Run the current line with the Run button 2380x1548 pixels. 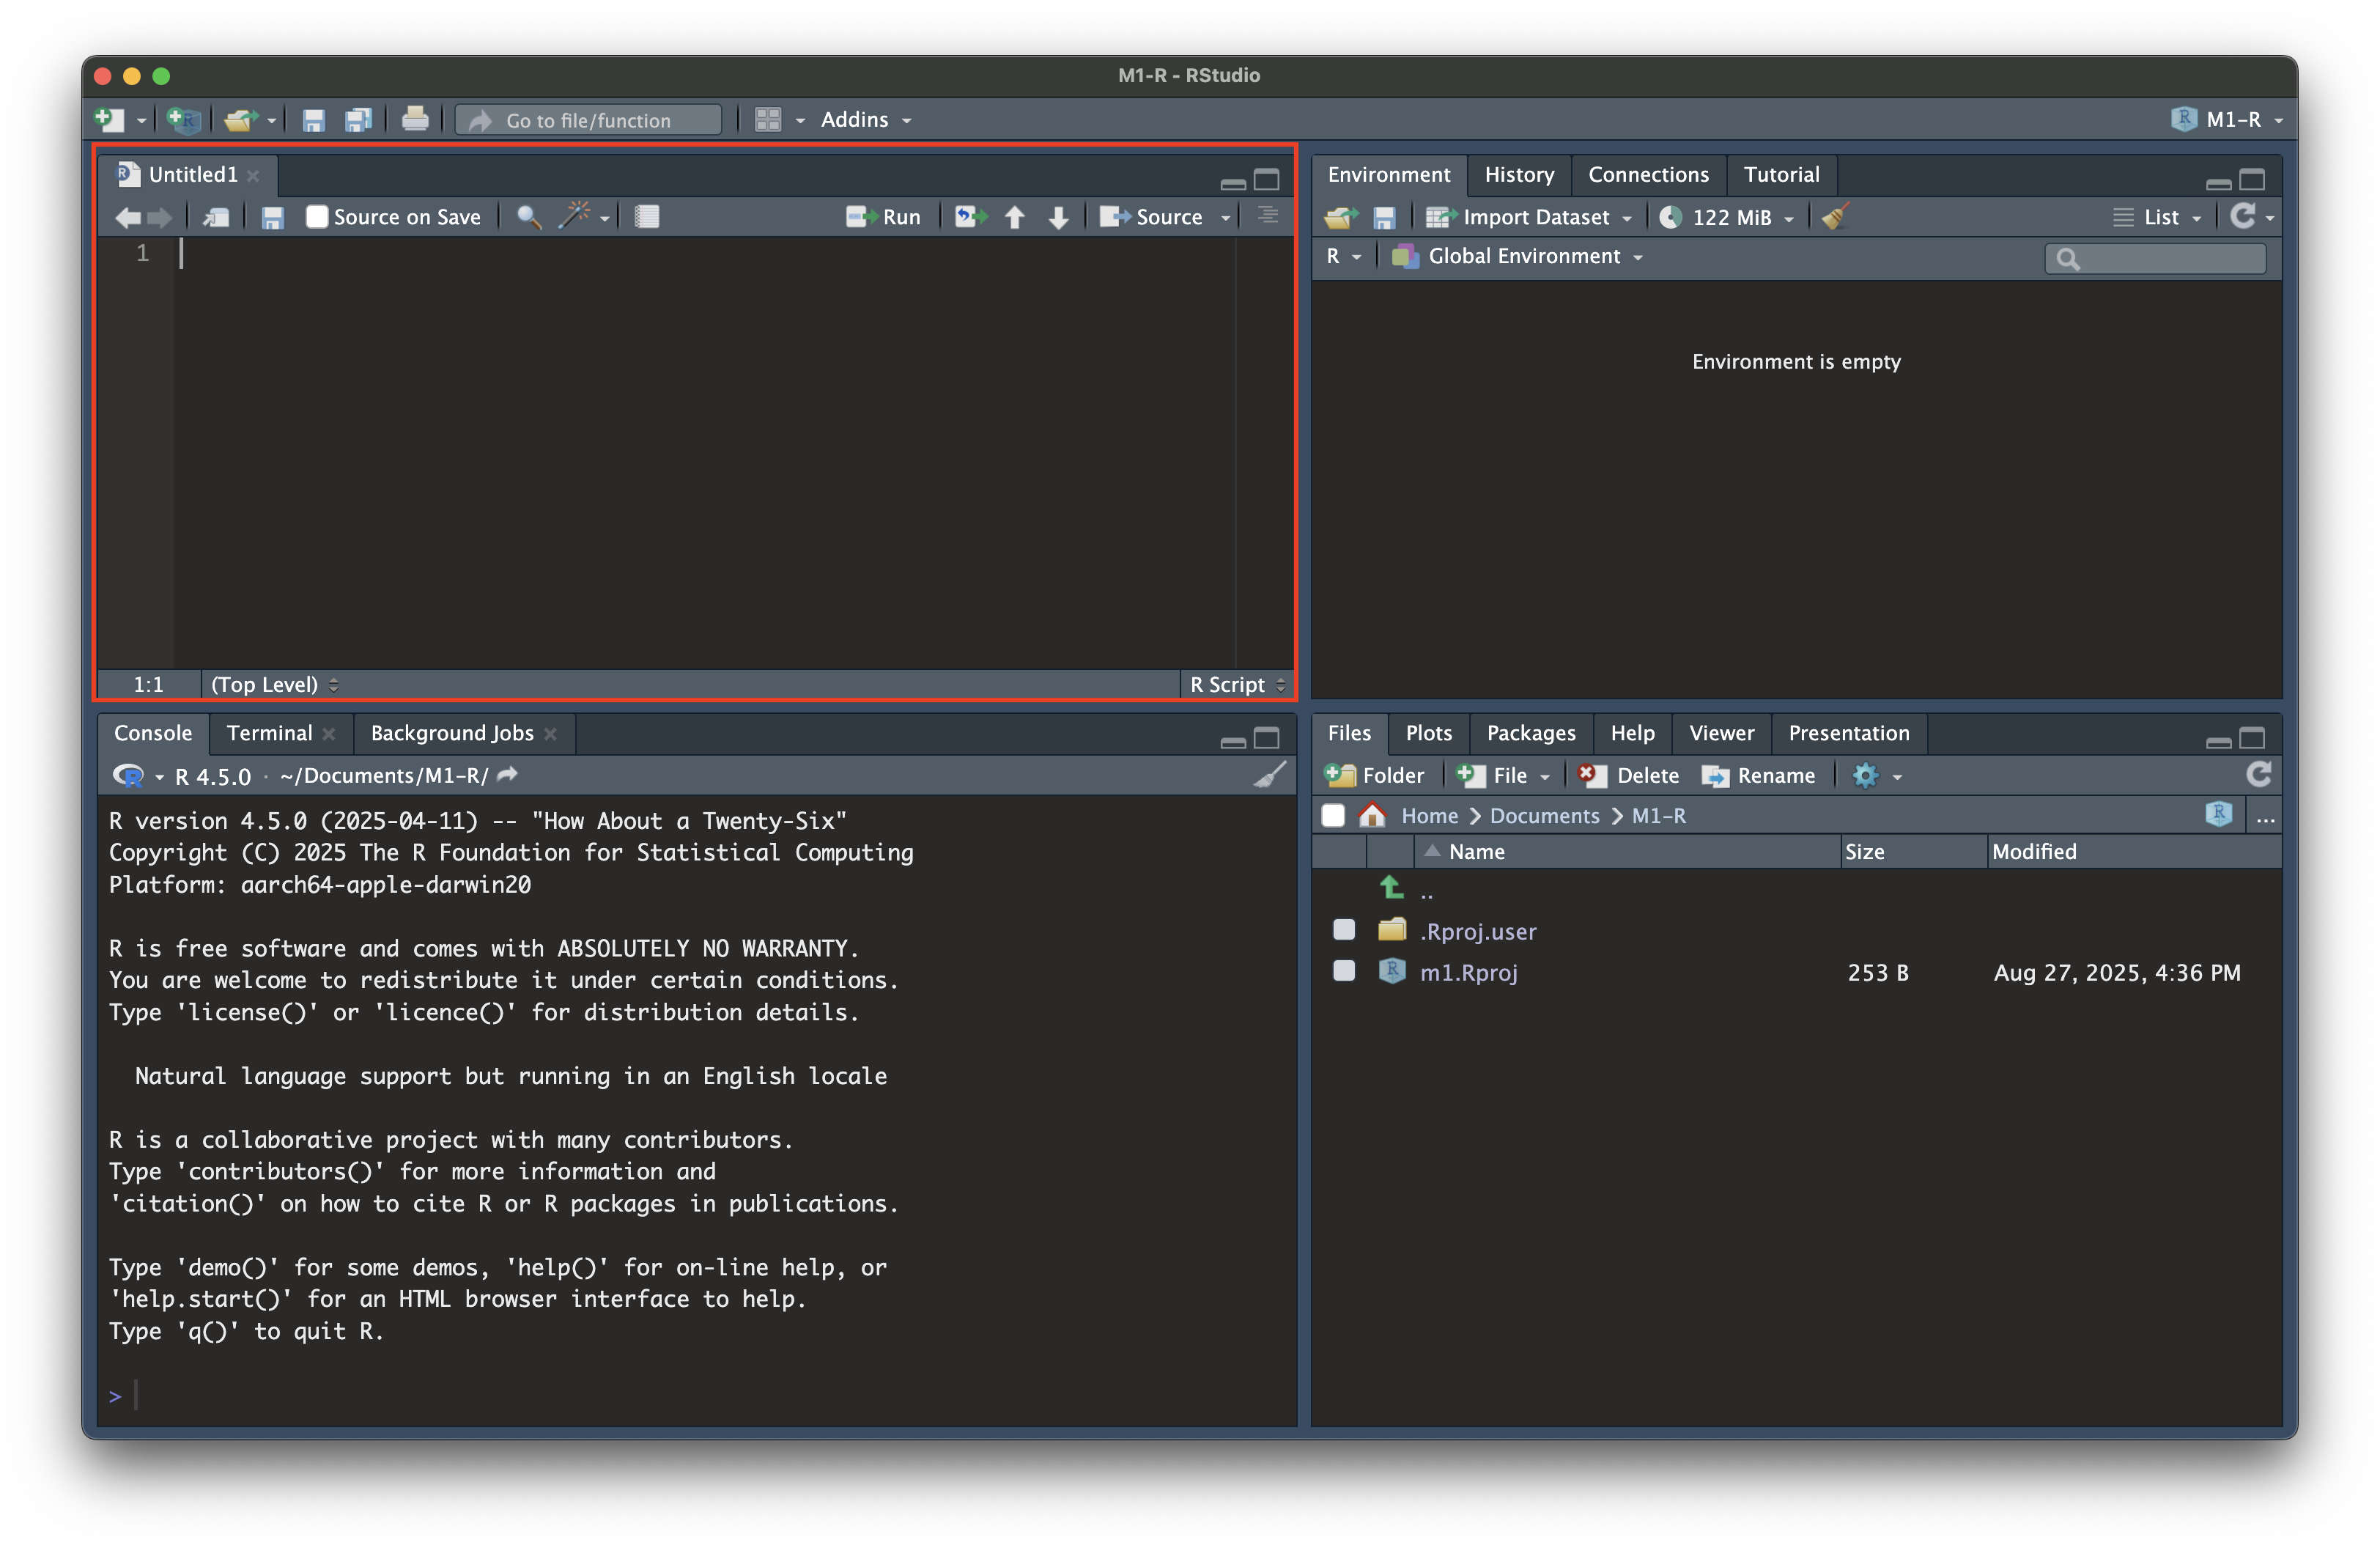click(x=884, y=217)
